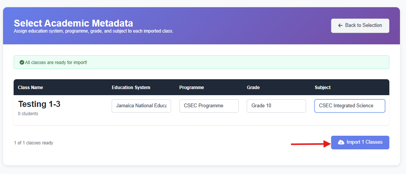Click the Subject column header
The height and width of the screenshot is (174, 406).
(322, 88)
